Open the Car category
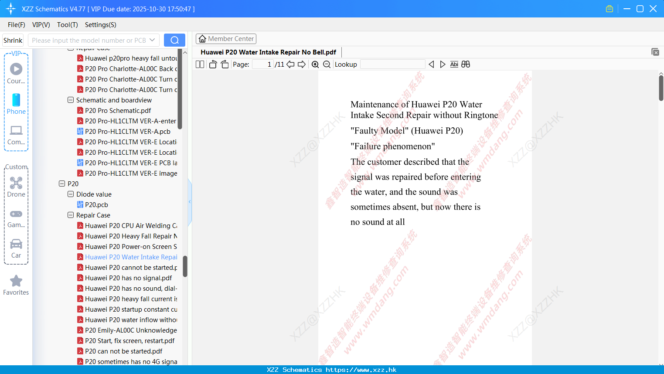This screenshot has width=664, height=374. [16, 248]
